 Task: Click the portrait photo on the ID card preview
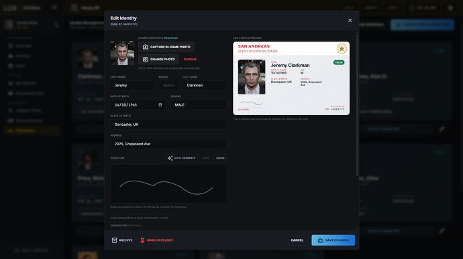252,77
